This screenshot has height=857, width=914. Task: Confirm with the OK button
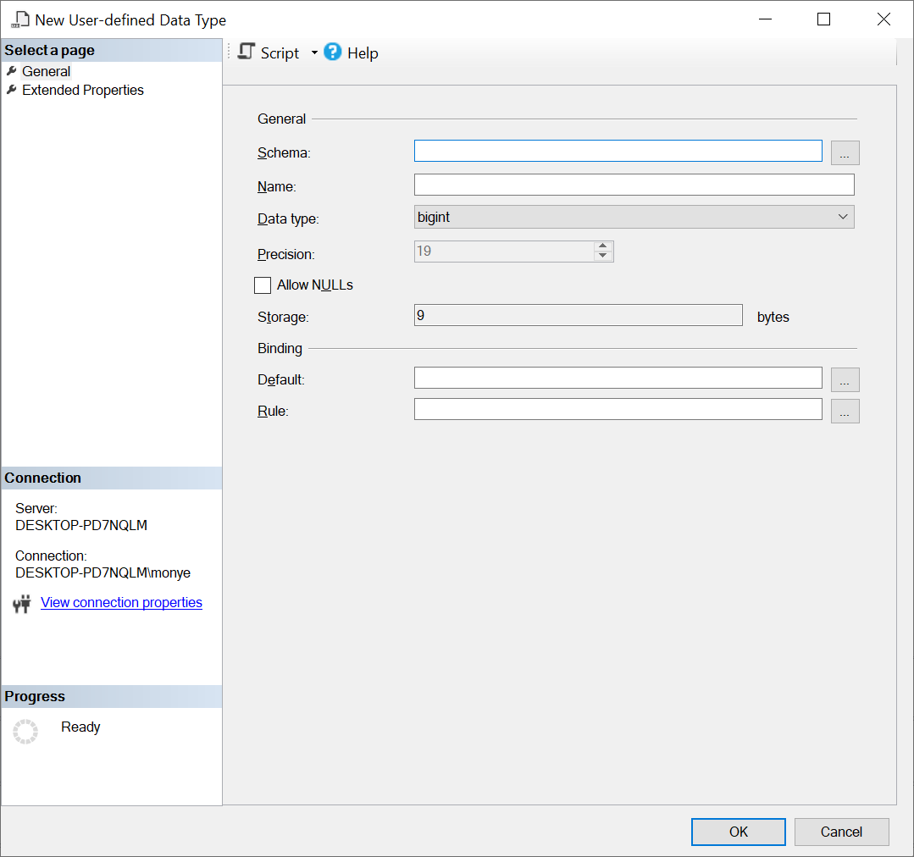(738, 832)
